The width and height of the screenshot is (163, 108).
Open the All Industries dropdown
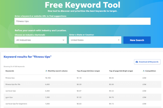coord(41,40)
